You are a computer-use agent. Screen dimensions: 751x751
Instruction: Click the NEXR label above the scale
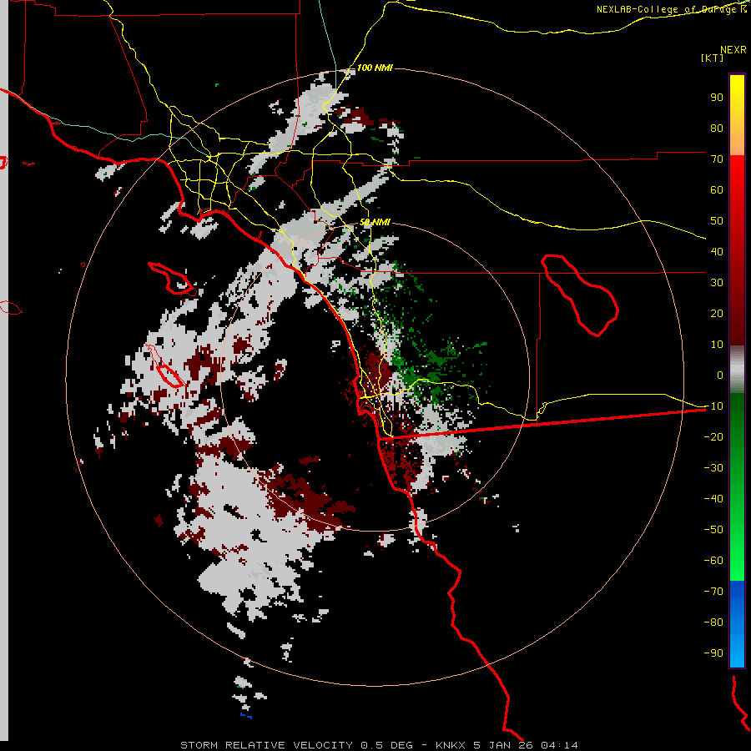point(733,50)
